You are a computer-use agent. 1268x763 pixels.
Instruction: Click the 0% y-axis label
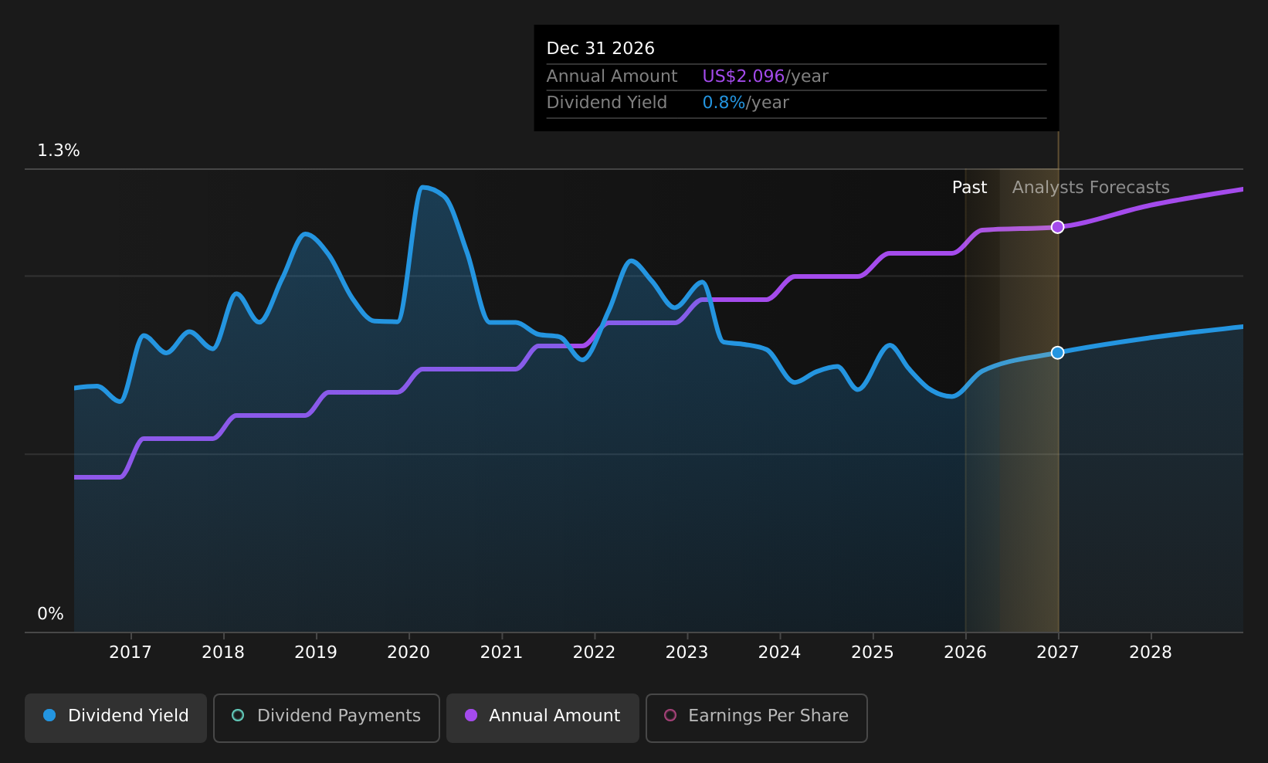pos(50,614)
